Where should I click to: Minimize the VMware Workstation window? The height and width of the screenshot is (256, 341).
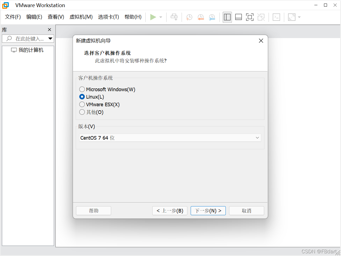pyautogui.click(x=316, y=5)
